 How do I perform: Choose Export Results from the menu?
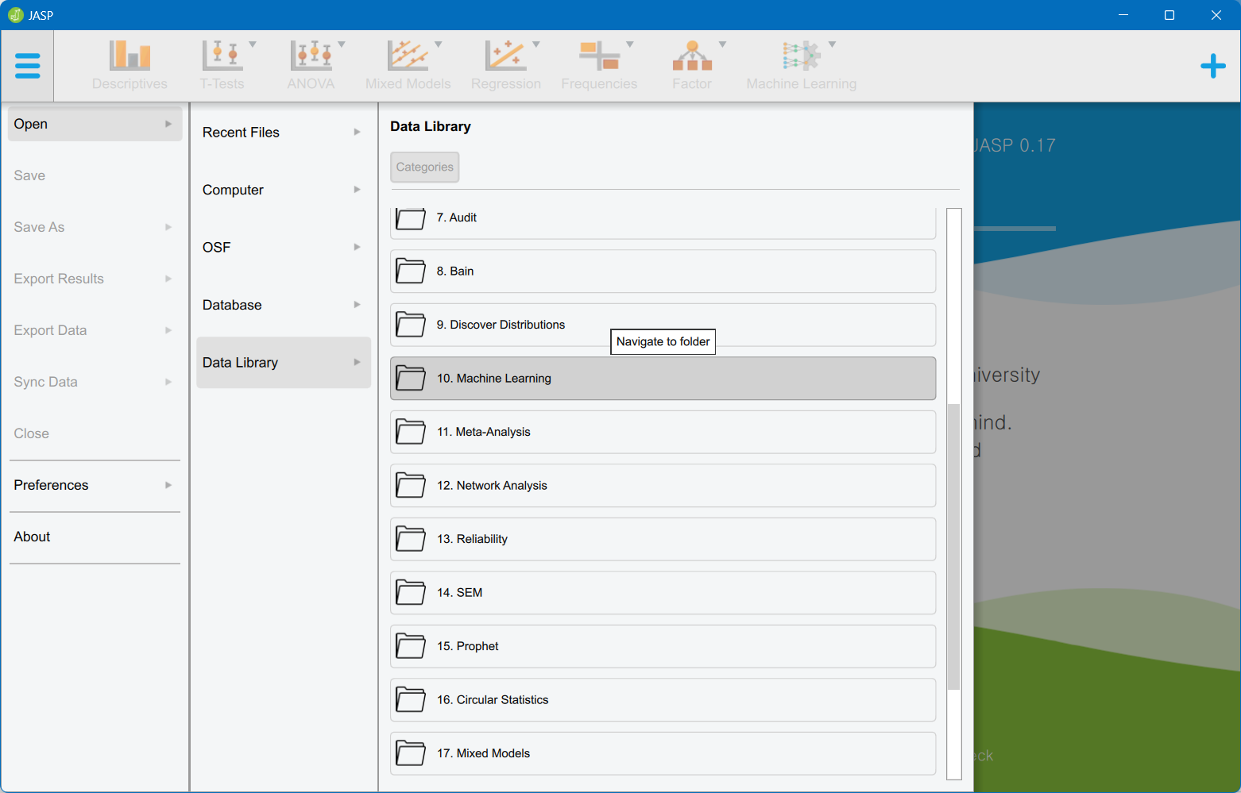(x=95, y=279)
